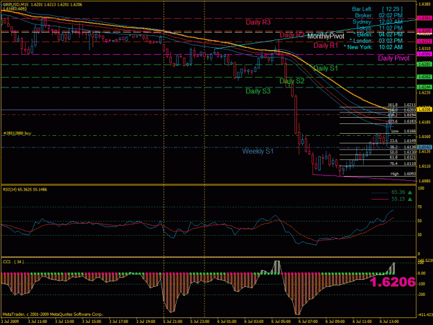Click price axis label 1.6235

425,93
